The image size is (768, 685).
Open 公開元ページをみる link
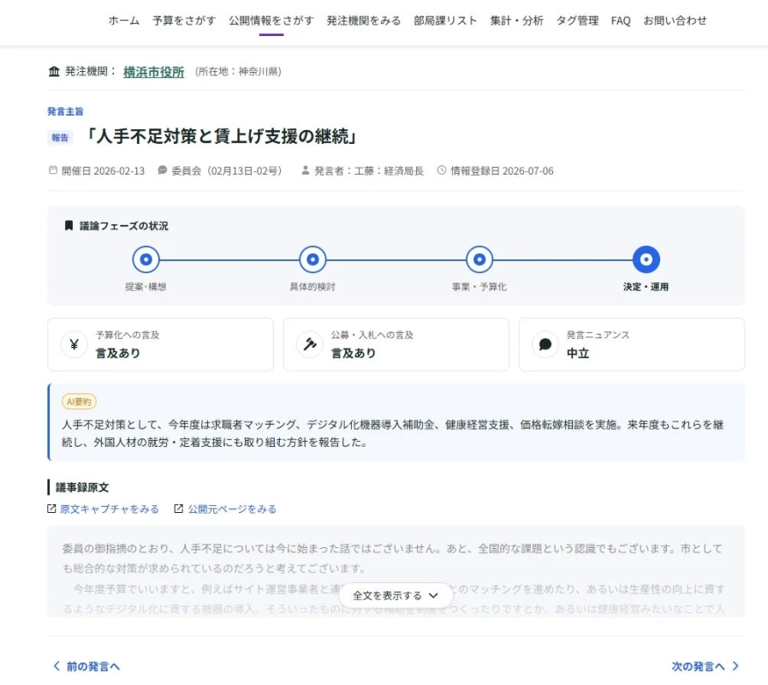click(x=232, y=509)
